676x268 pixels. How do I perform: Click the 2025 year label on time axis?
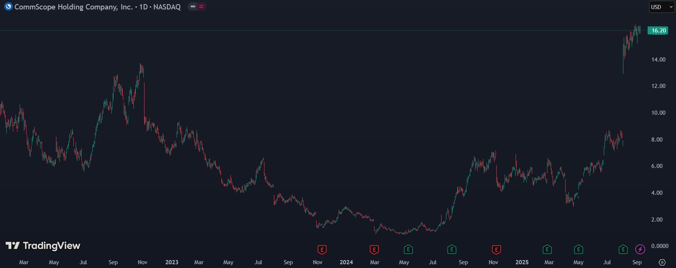[x=522, y=262]
